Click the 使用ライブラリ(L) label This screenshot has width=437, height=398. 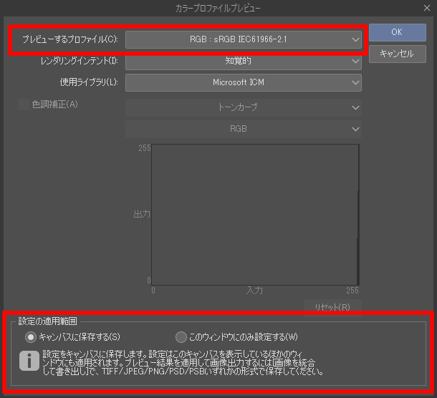(x=89, y=82)
